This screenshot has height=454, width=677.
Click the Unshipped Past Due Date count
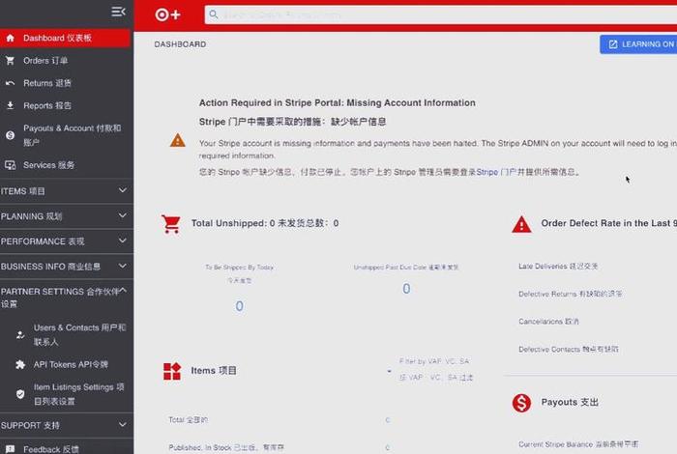click(x=406, y=289)
